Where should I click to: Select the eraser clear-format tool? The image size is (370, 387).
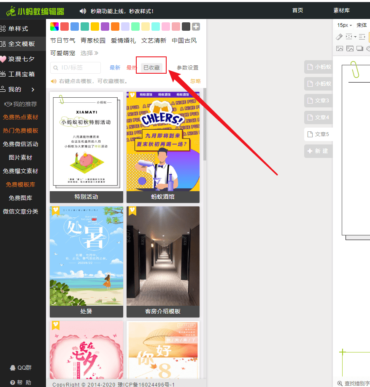[x=339, y=37]
